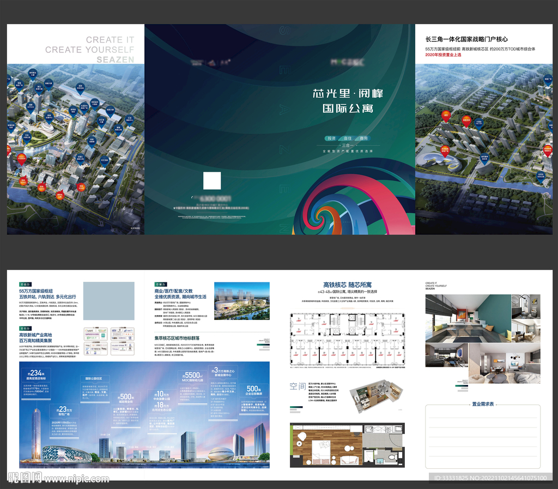Select the grey-blue placeholder image box

click(x=109, y=301)
